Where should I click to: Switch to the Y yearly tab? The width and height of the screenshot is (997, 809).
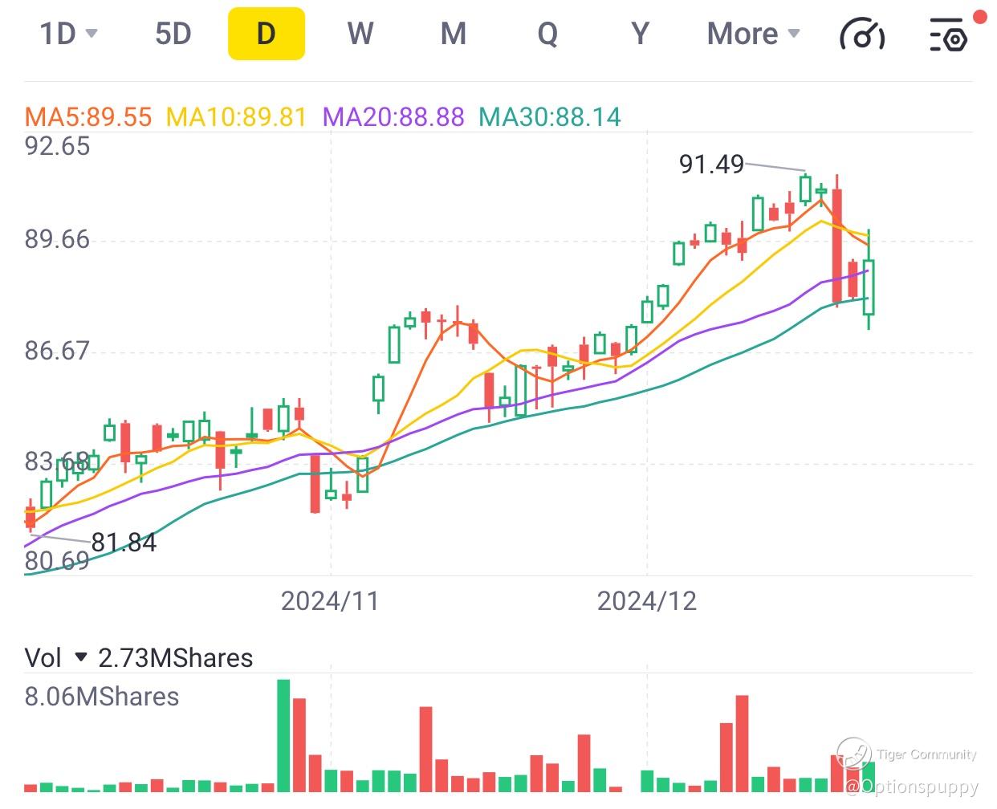pos(640,34)
